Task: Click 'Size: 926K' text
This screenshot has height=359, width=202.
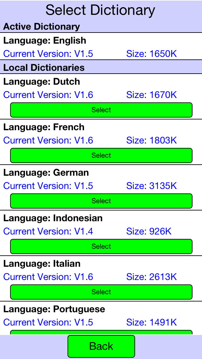Action: tap(149, 231)
